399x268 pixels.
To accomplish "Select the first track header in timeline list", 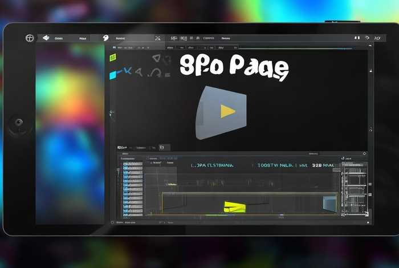I will click(132, 164).
